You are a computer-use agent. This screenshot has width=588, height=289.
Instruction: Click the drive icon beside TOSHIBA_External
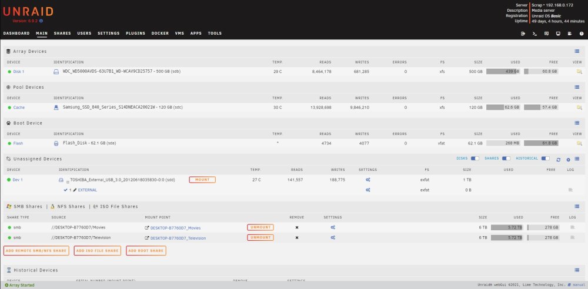coord(61,180)
